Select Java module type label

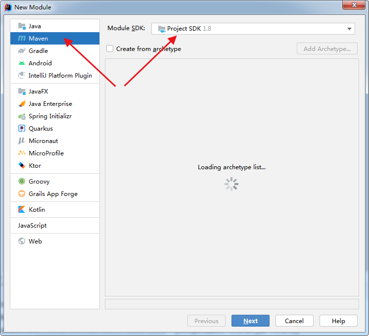35,26
